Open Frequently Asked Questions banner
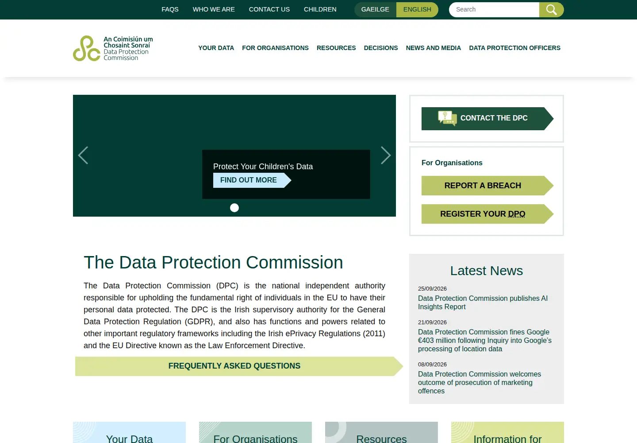The width and height of the screenshot is (637, 443). [x=239, y=366]
